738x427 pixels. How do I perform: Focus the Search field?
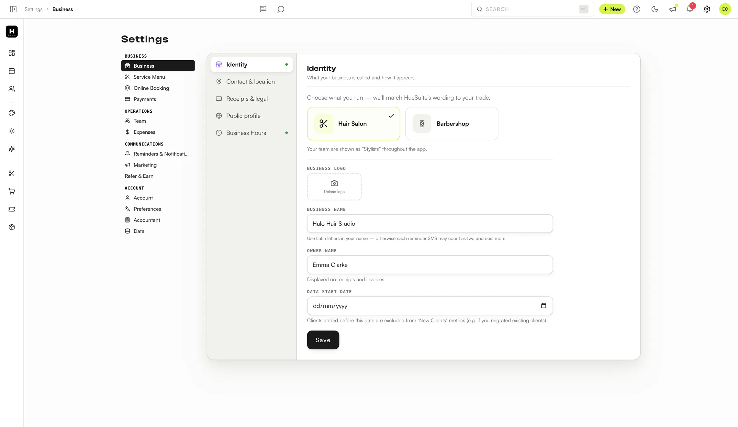[x=532, y=9]
